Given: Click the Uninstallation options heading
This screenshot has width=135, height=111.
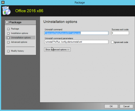Looking at the screenshot, I should (60, 22).
